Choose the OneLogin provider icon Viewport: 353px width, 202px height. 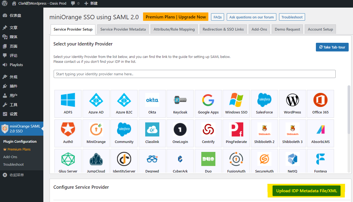(180, 130)
